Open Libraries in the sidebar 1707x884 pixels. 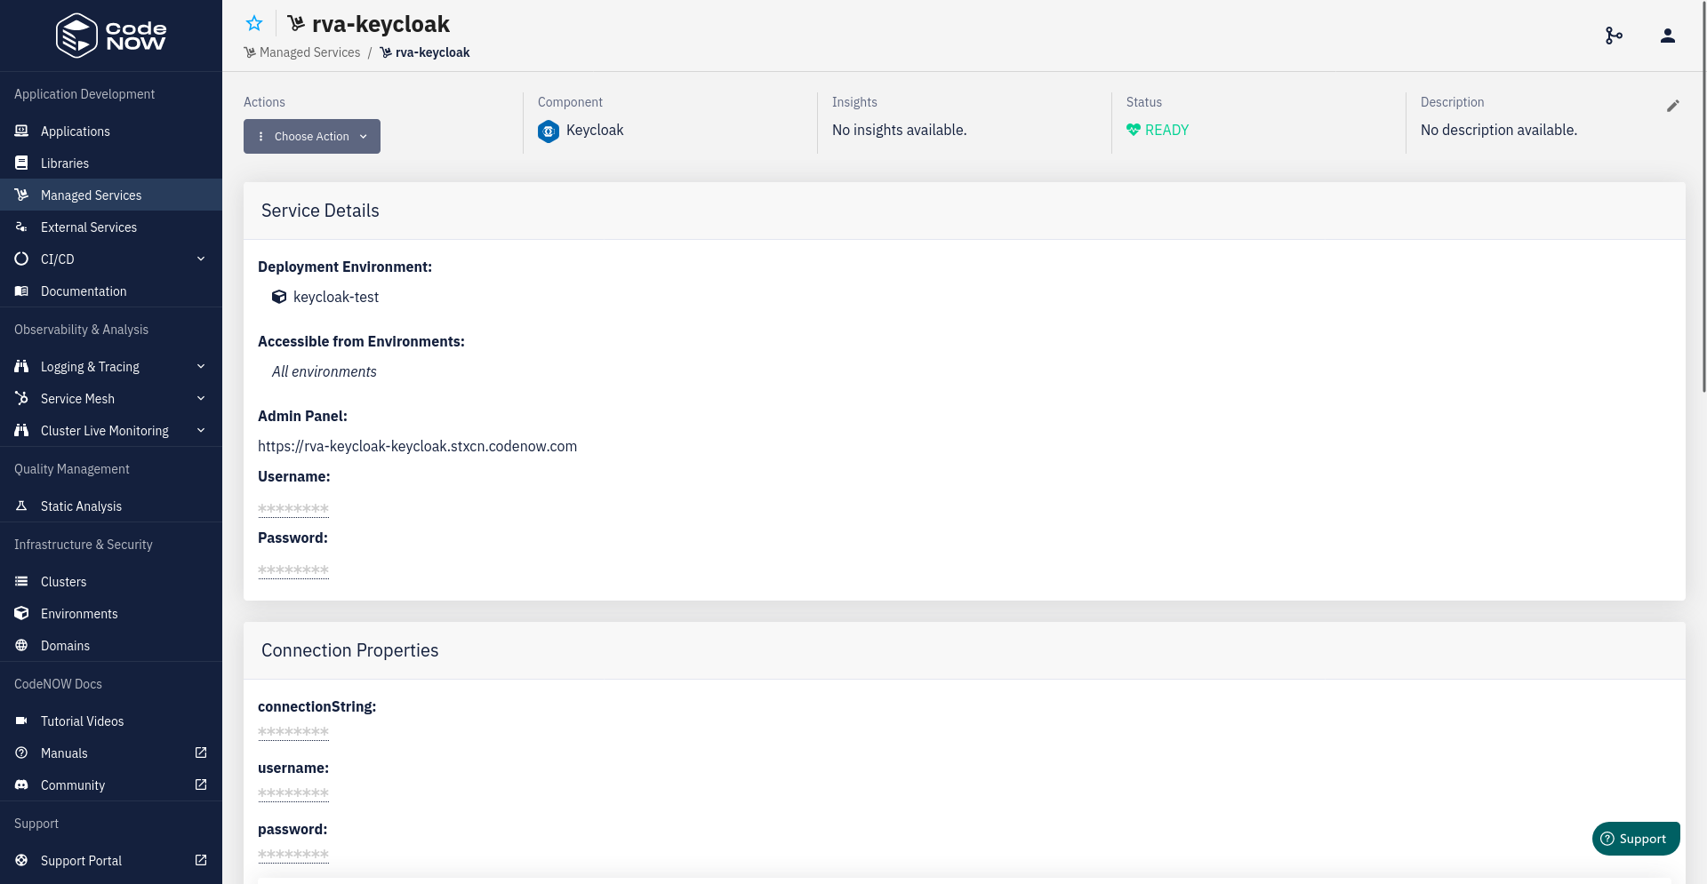tap(111, 163)
